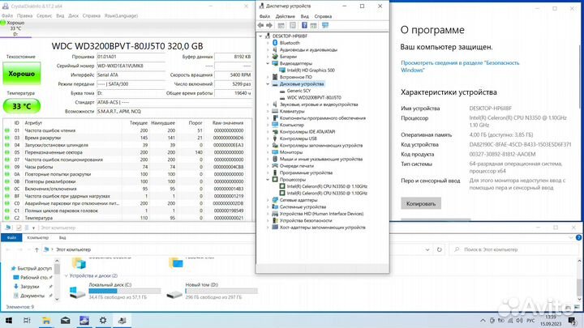
Task: Open the notification center icon
Action: 573,320
